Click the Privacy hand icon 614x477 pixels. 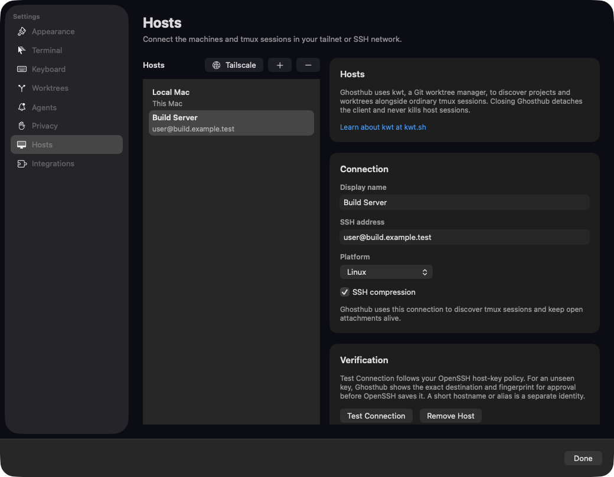click(22, 126)
